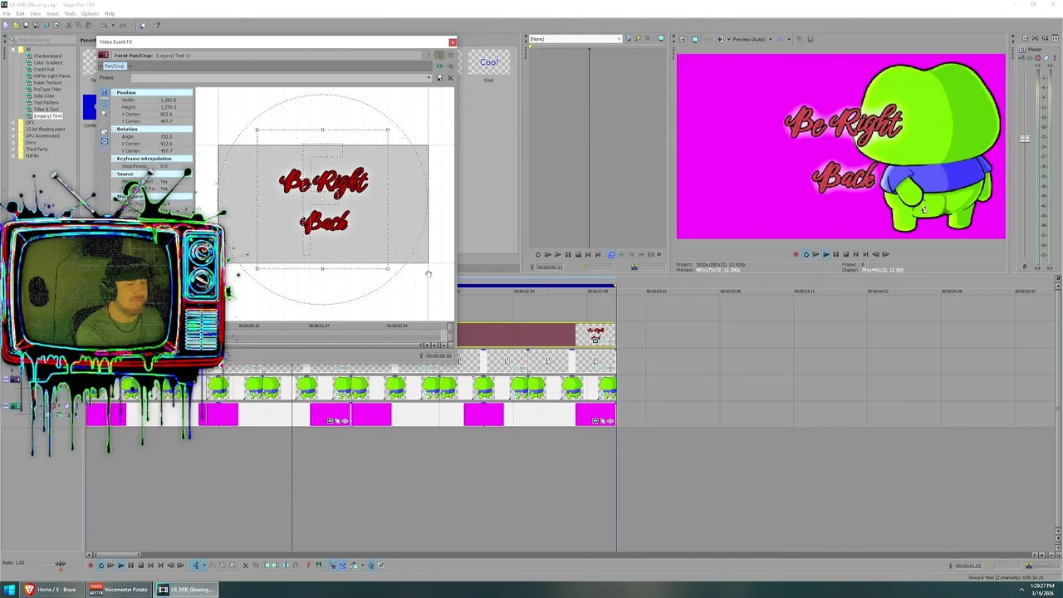Open the Preset dropdown in Video Event FX
This screenshot has height=598, width=1063.
[x=429, y=77]
